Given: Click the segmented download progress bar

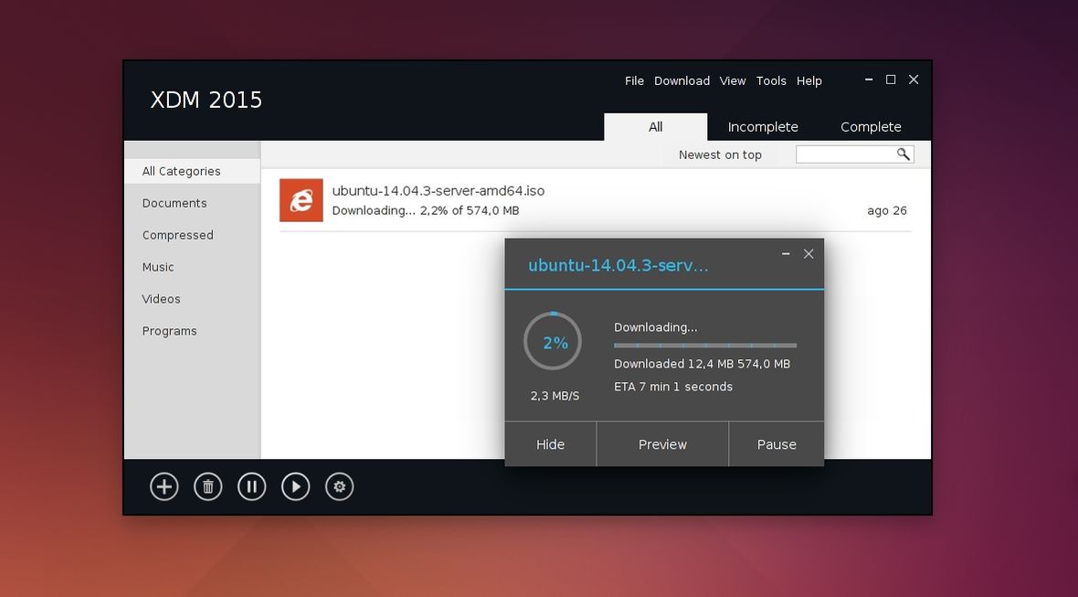Looking at the screenshot, I should [x=705, y=346].
